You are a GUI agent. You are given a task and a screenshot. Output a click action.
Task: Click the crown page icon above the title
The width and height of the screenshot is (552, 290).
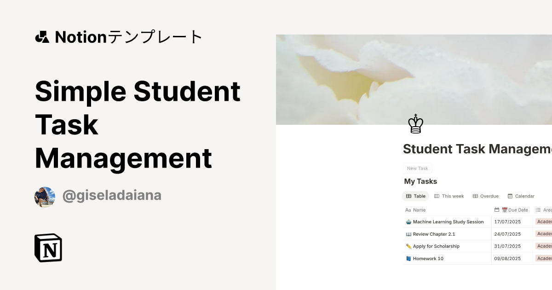click(x=416, y=124)
